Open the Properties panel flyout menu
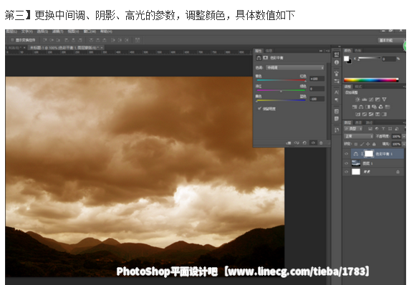Viewport: 409px width, 285px height. [x=327, y=51]
